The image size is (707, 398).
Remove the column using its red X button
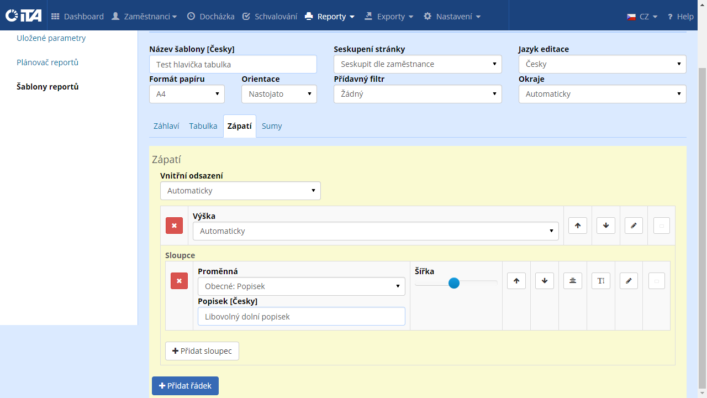[179, 281]
